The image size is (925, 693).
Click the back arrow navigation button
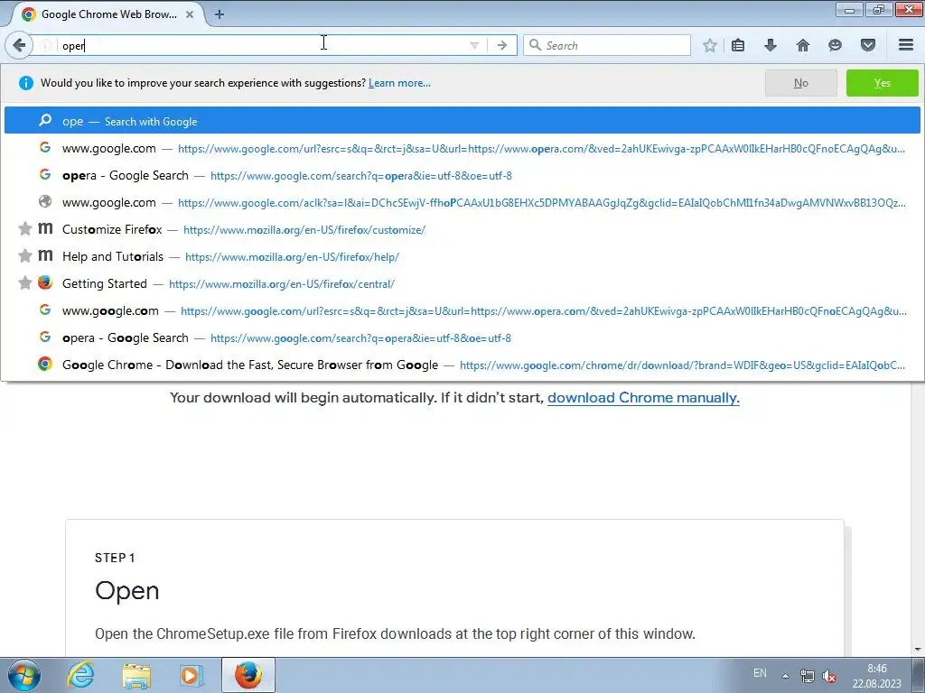pyautogui.click(x=19, y=45)
